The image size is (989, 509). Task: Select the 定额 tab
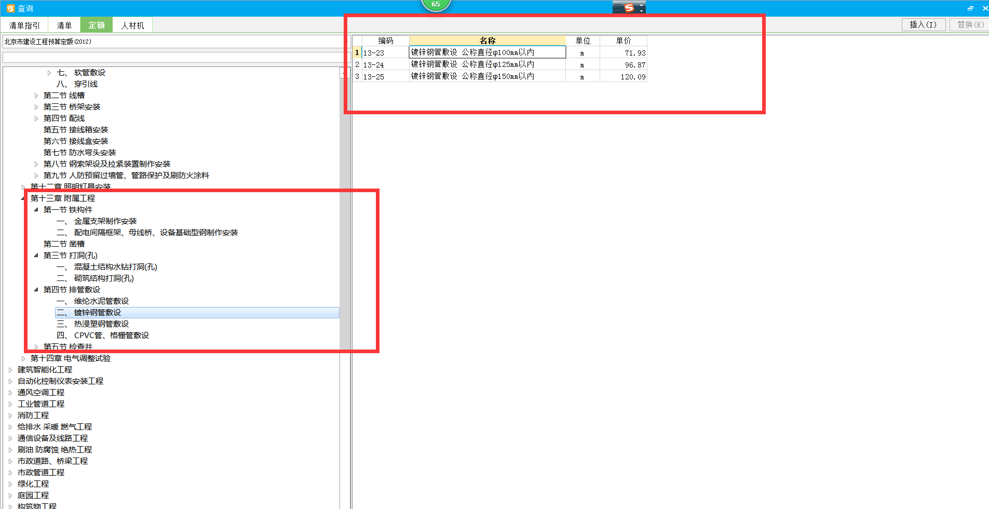click(x=96, y=25)
